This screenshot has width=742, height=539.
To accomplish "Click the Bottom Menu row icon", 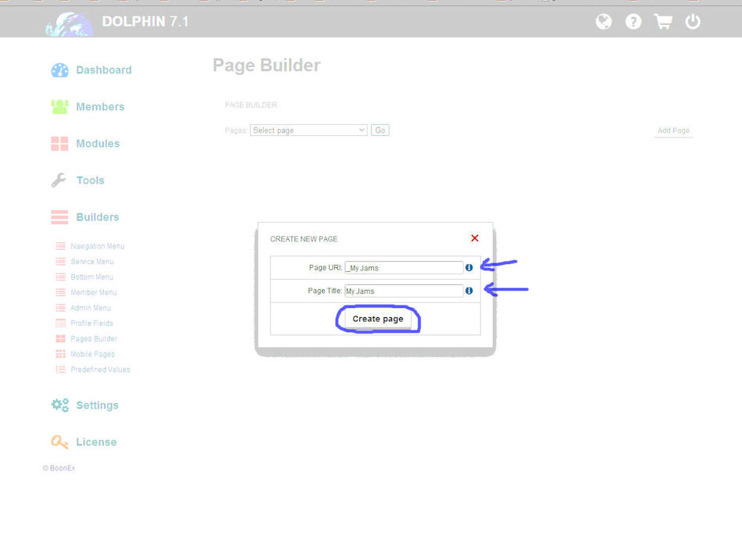I will point(61,277).
